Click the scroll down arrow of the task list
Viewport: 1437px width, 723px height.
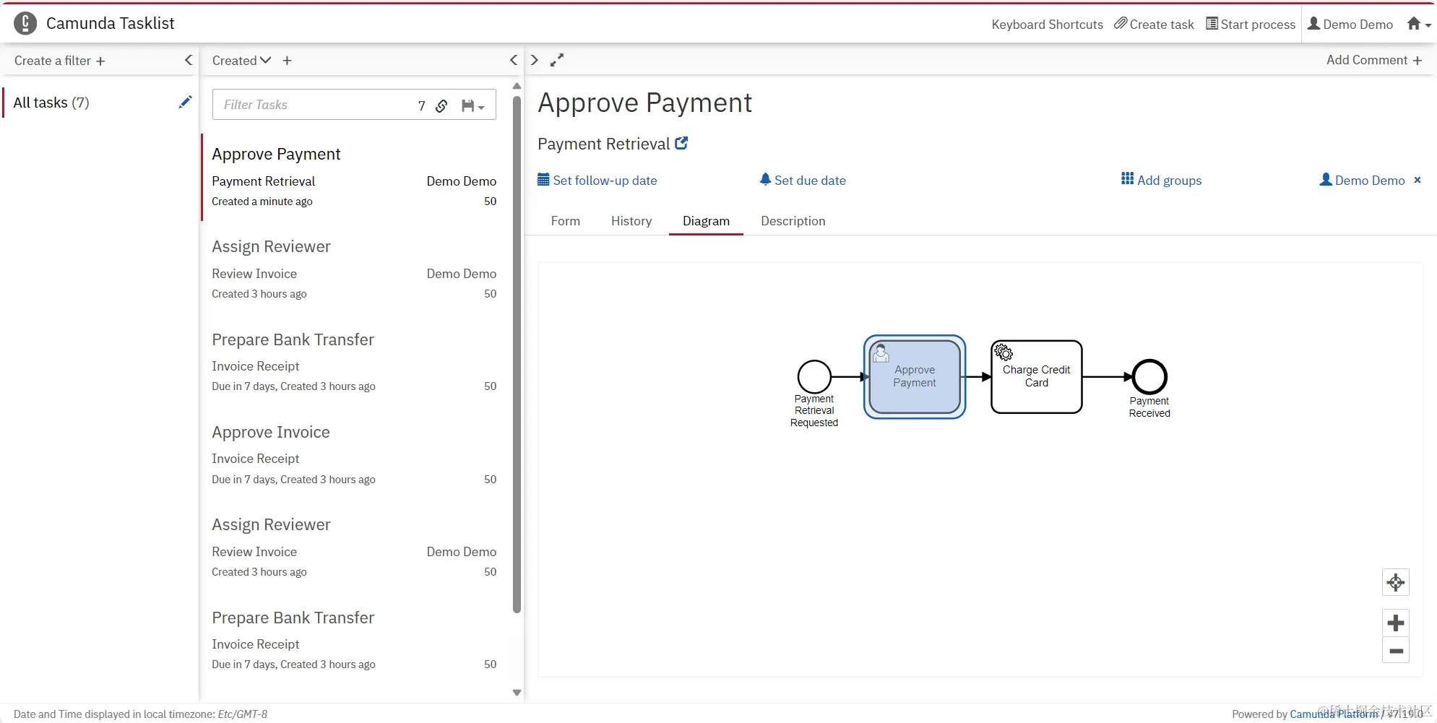[517, 692]
